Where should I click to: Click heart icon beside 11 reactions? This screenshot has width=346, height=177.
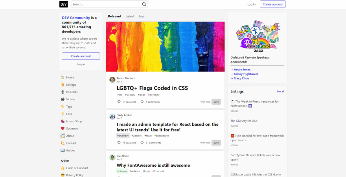click(119, 102)
